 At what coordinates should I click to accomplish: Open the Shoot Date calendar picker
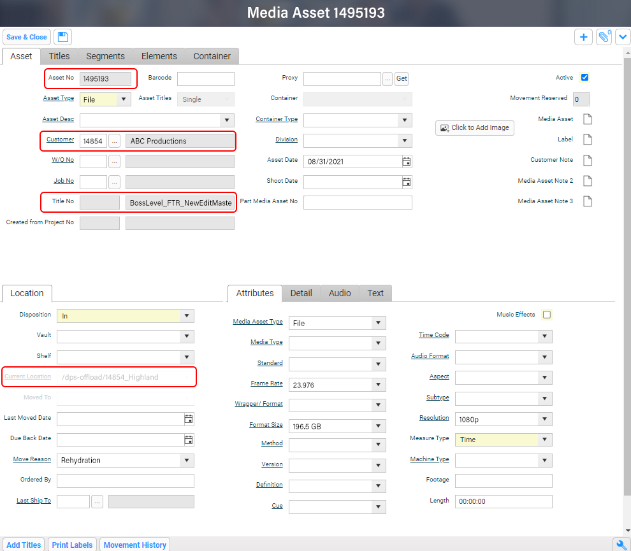click(x=406, y=182)
